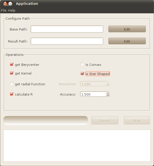Click the Result Path text field

[67, 41]
